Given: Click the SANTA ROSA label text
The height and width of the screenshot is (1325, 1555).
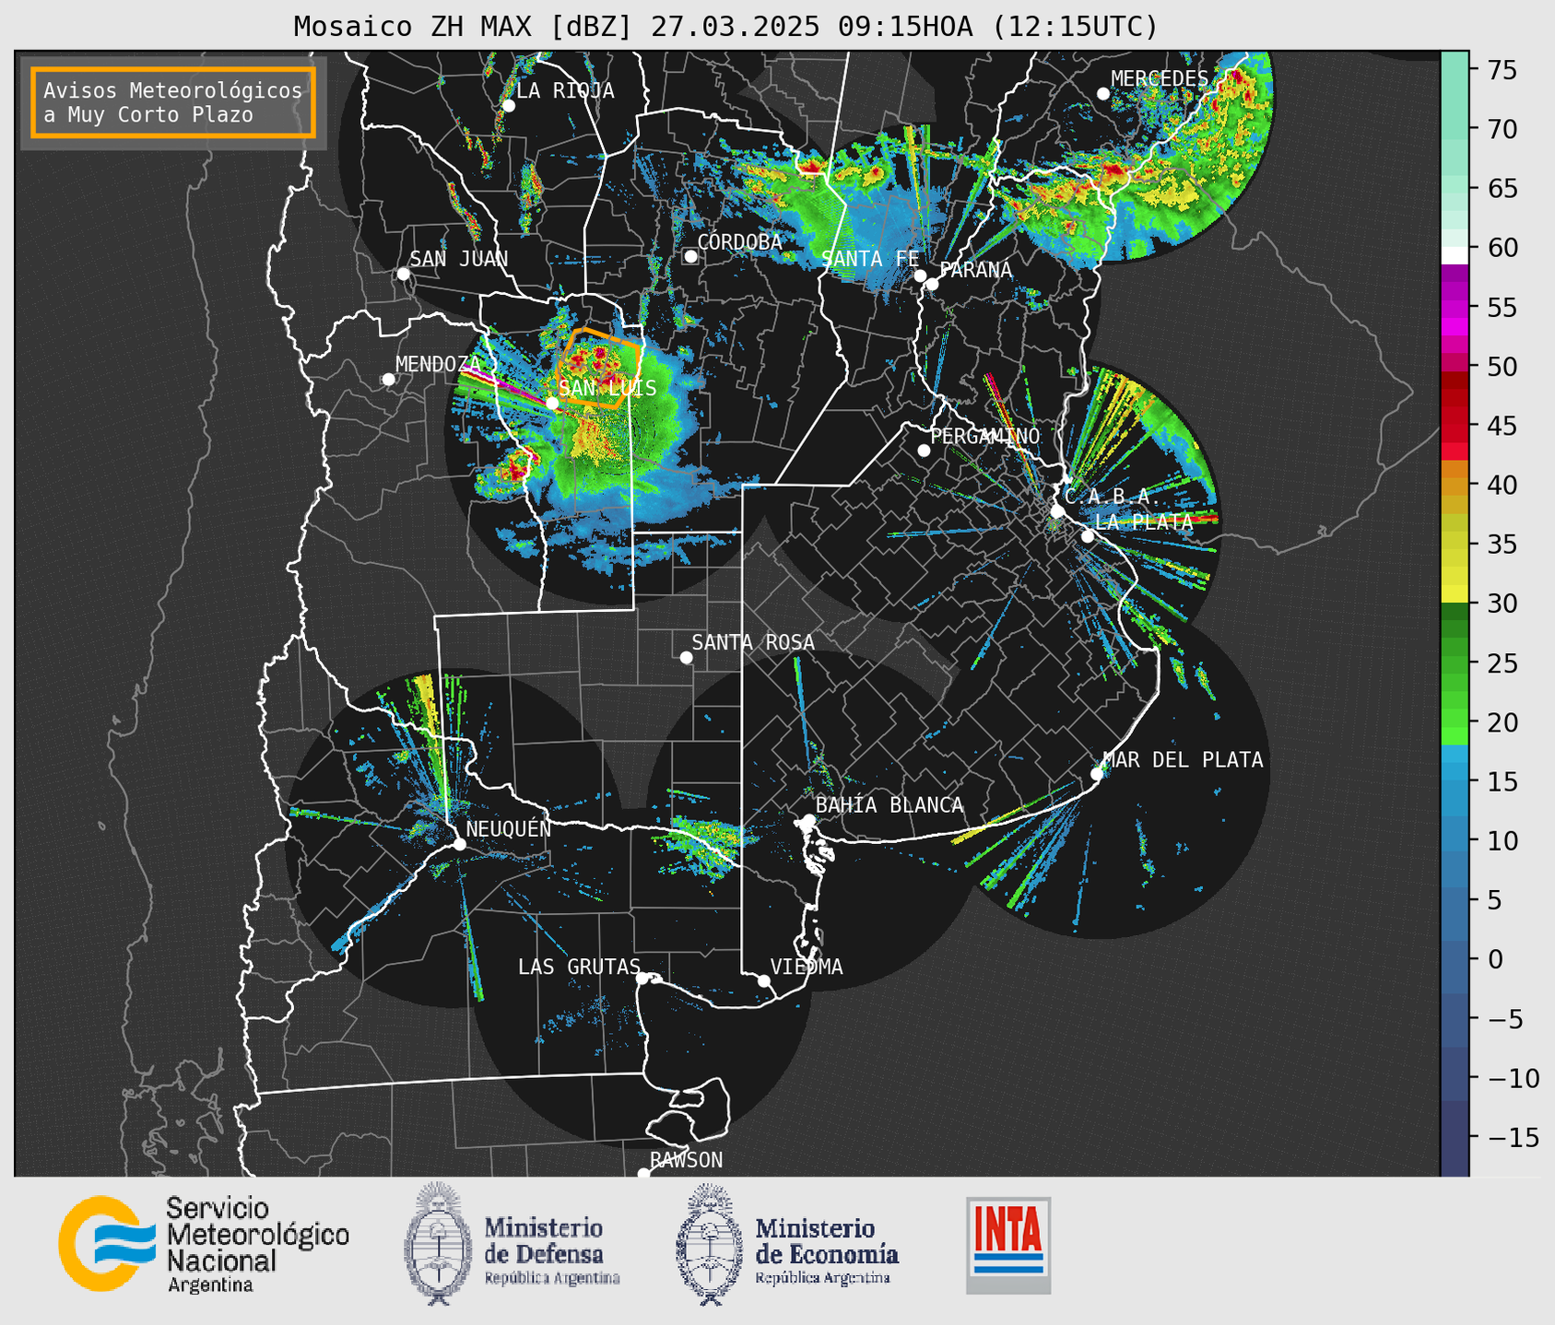Looking at the screenshot, I should coord(753,642).
